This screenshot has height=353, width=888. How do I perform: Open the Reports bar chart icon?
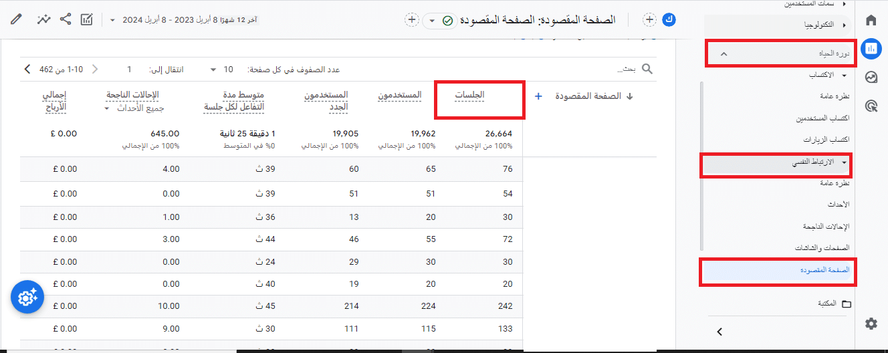click(x=871, y=48)
